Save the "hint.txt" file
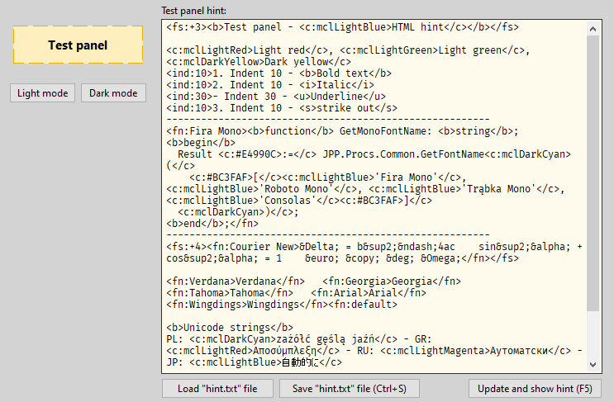Screen dimensions: 614x402 point(350,389)
